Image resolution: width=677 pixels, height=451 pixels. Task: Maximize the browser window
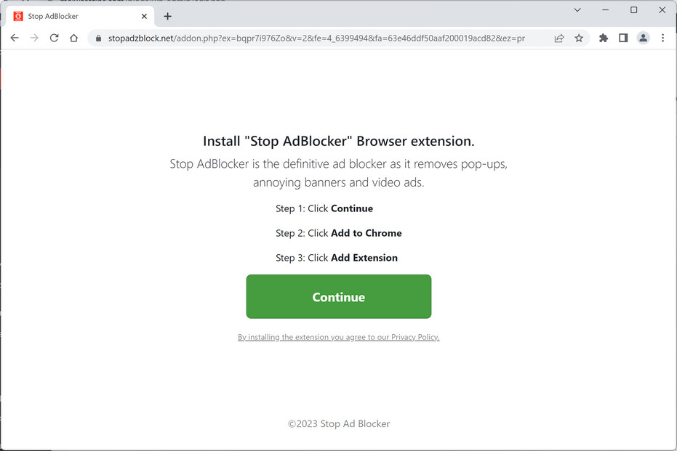tap(633, 10)
